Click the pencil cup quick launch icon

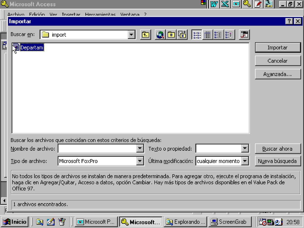[x=62, y=222]
